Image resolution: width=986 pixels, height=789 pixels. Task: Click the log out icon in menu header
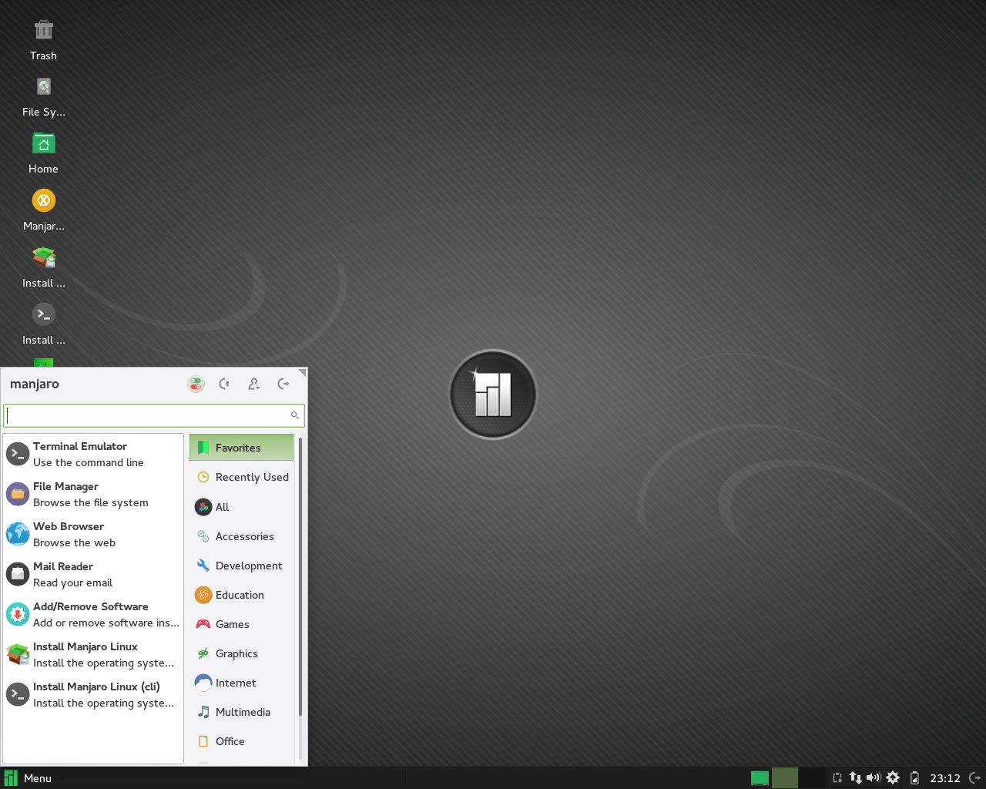click(x=283, y=384)
